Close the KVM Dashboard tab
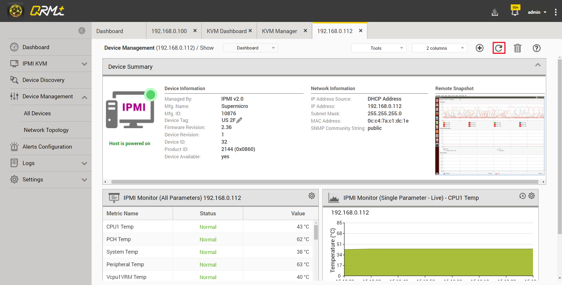This screenshot has height=285, width=562. tap(250, 31)
